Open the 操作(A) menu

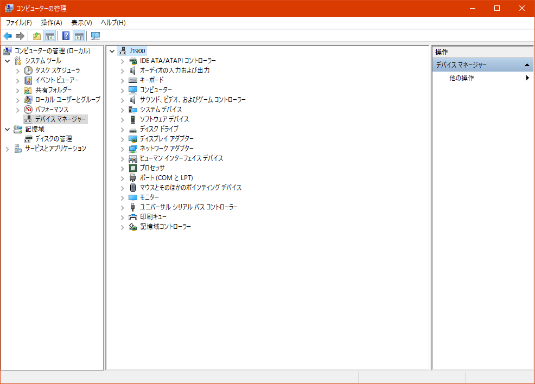pos(52,23)
